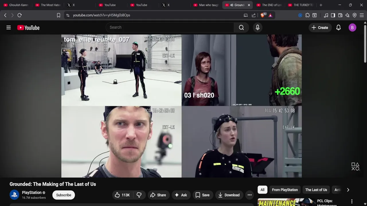
Task: Open the media casting icon
Action: [x=246, y=15]
